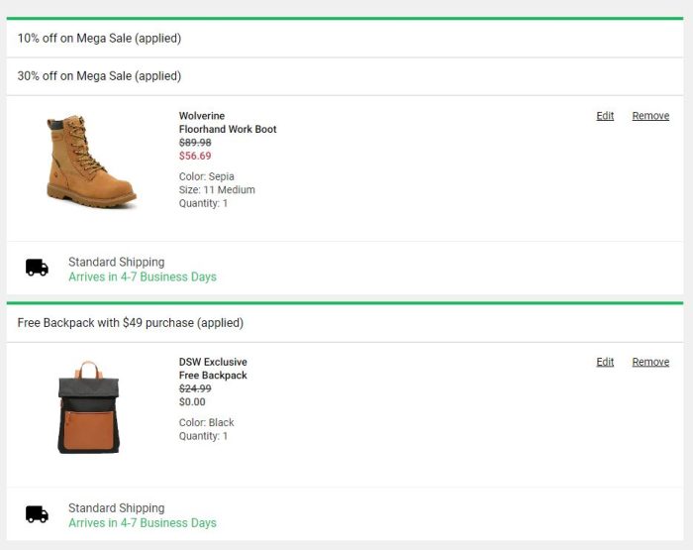Click the shipping truck icon under the Wolverine boot
The width and height of the screenshot is (693, 550).
pyautogui.click(x=37, y=268)
